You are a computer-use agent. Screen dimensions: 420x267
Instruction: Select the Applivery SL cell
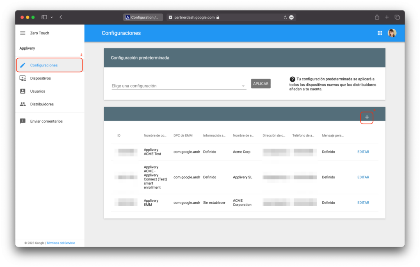pos(242,177)
